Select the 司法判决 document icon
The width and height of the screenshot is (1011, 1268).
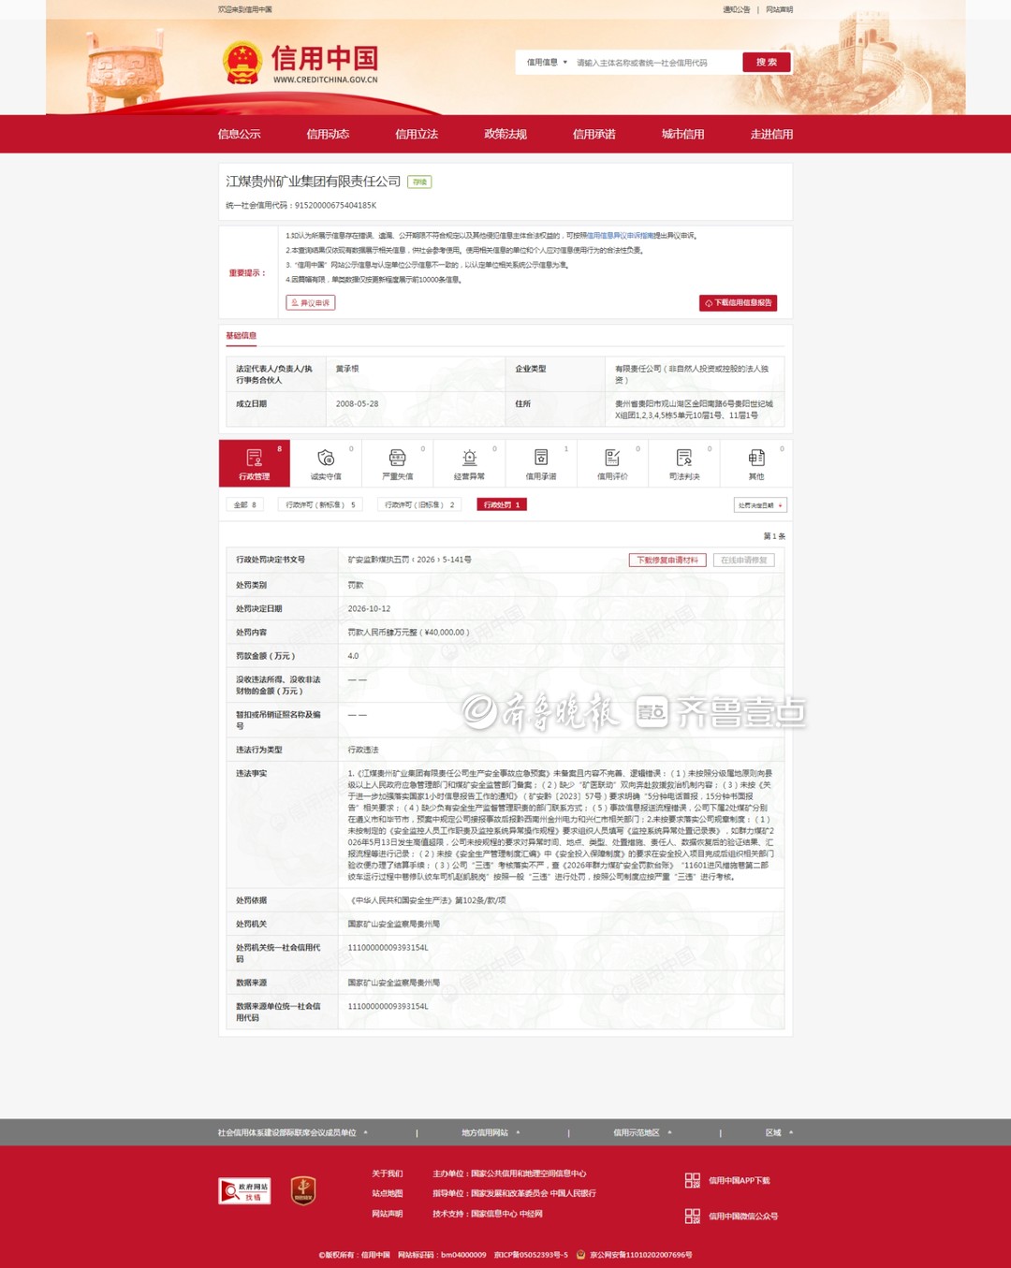[684, 458]
